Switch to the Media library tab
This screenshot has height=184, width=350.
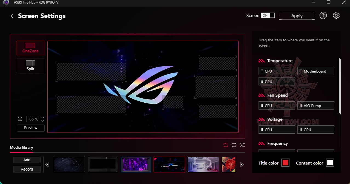21,147
